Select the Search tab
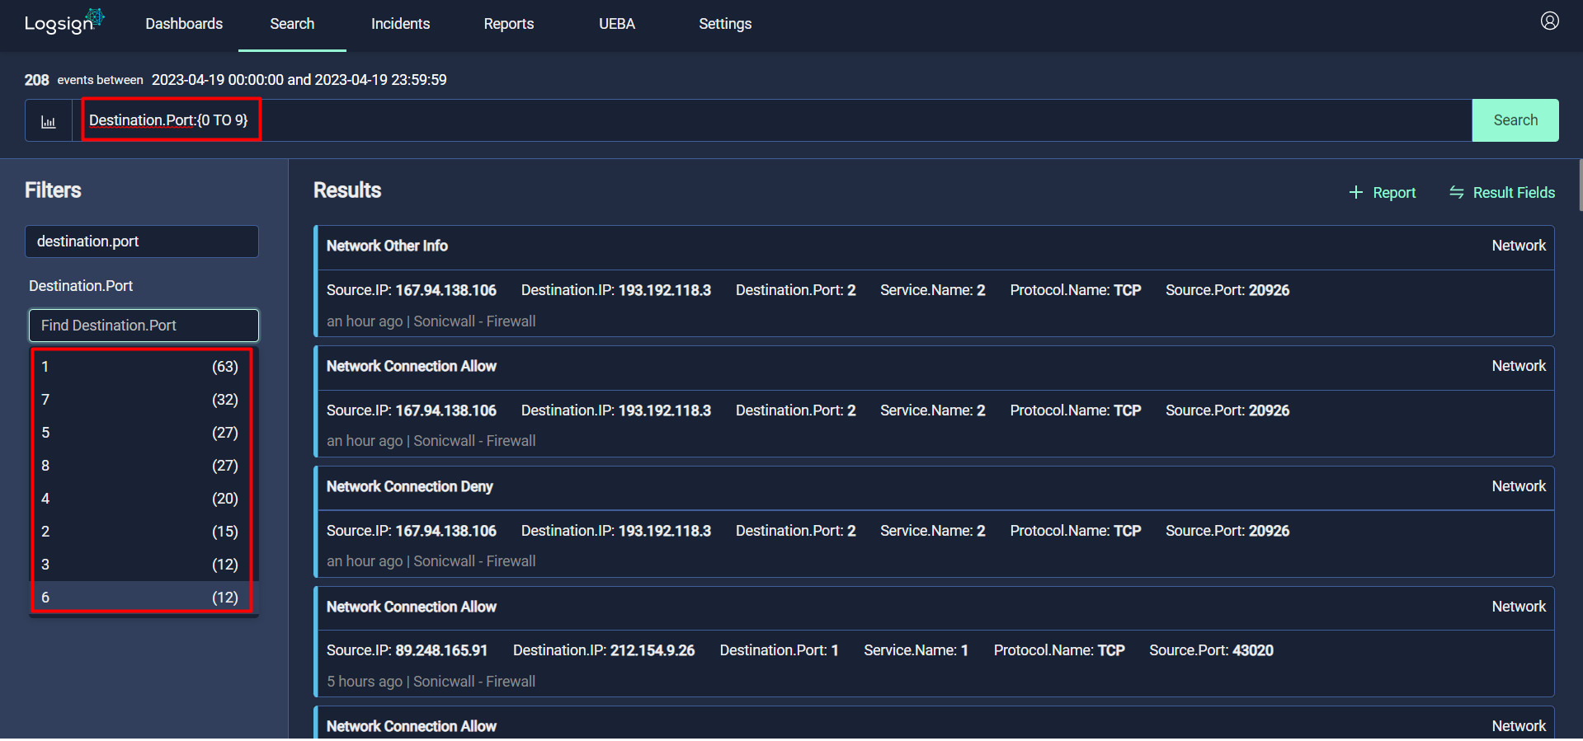Screen dimensions: 1583x741 point(292,24)
